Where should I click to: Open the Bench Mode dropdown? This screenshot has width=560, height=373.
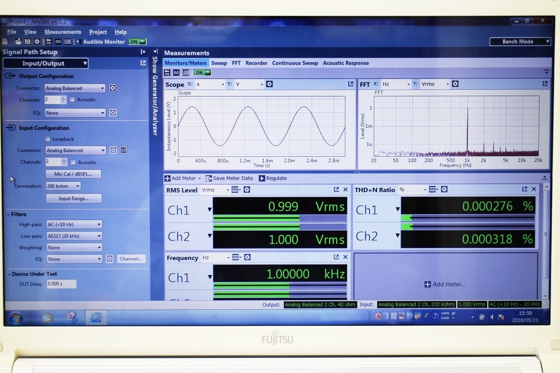pyautogui.click(x=520, y=41)
